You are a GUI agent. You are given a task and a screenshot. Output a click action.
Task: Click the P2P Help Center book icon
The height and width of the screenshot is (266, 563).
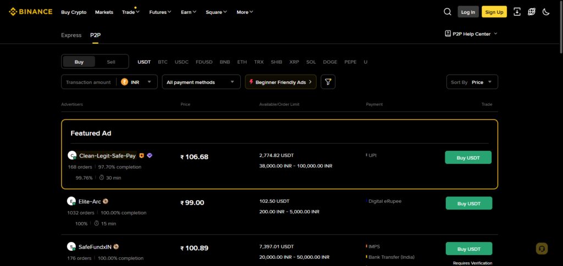tap(448, 33)
